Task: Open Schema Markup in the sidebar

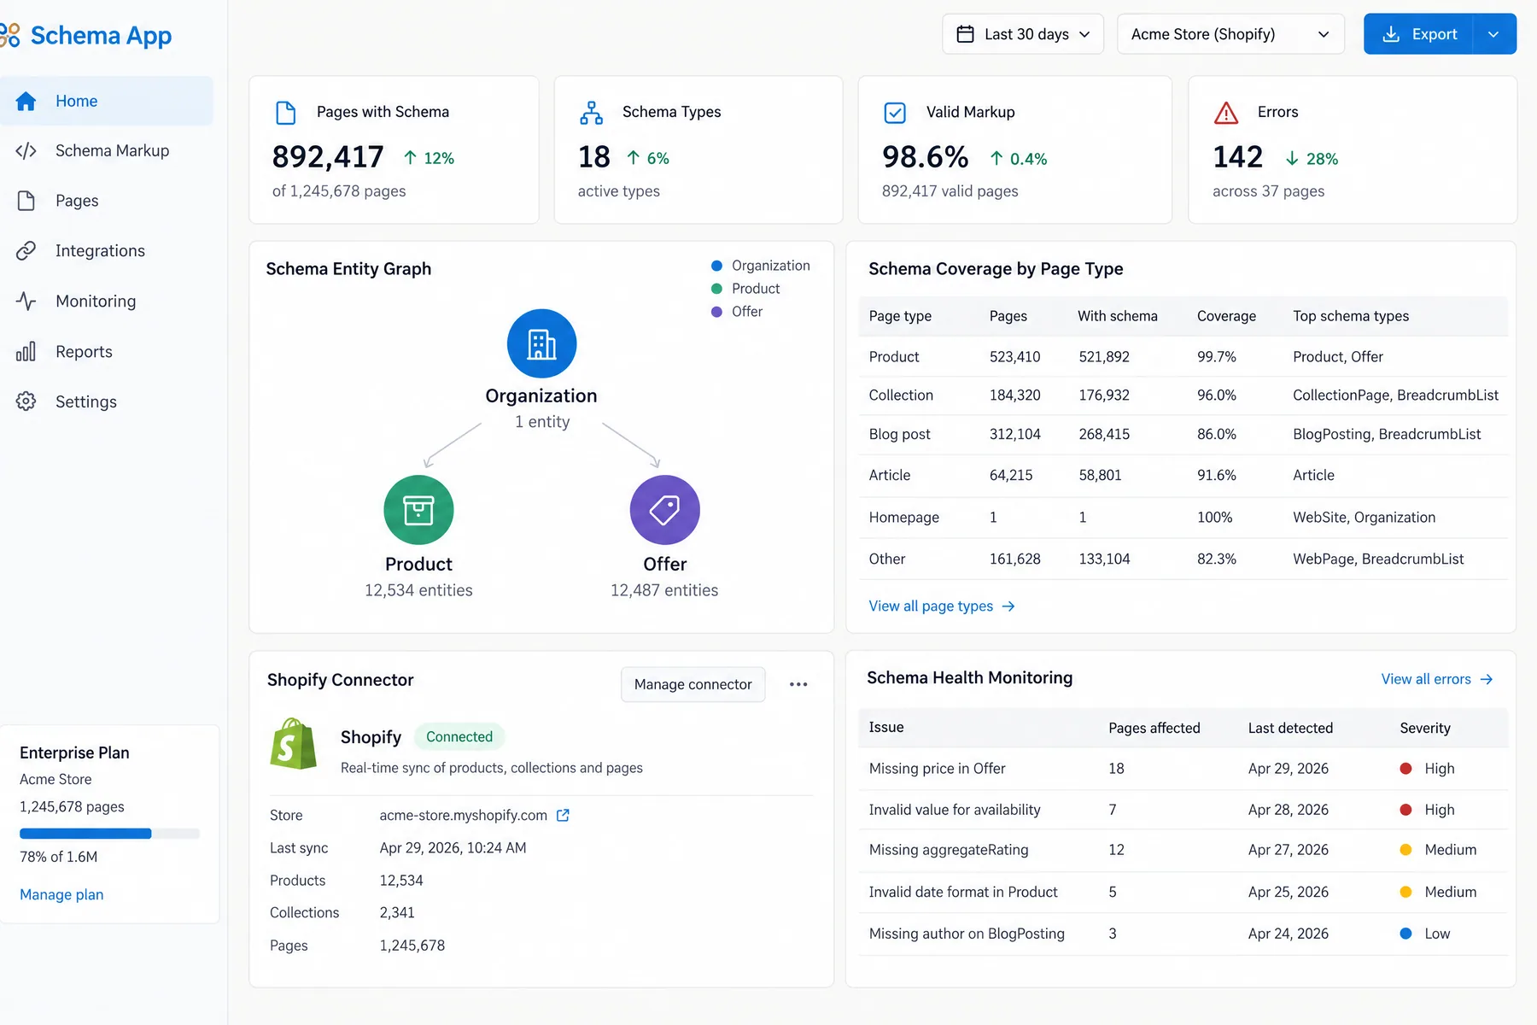Action: [x=106, y=151]
